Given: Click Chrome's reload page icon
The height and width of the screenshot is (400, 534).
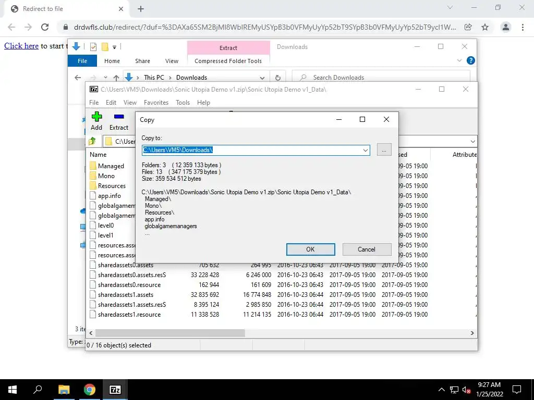Looking at the screenshot, I should click(x=45, y=27).
